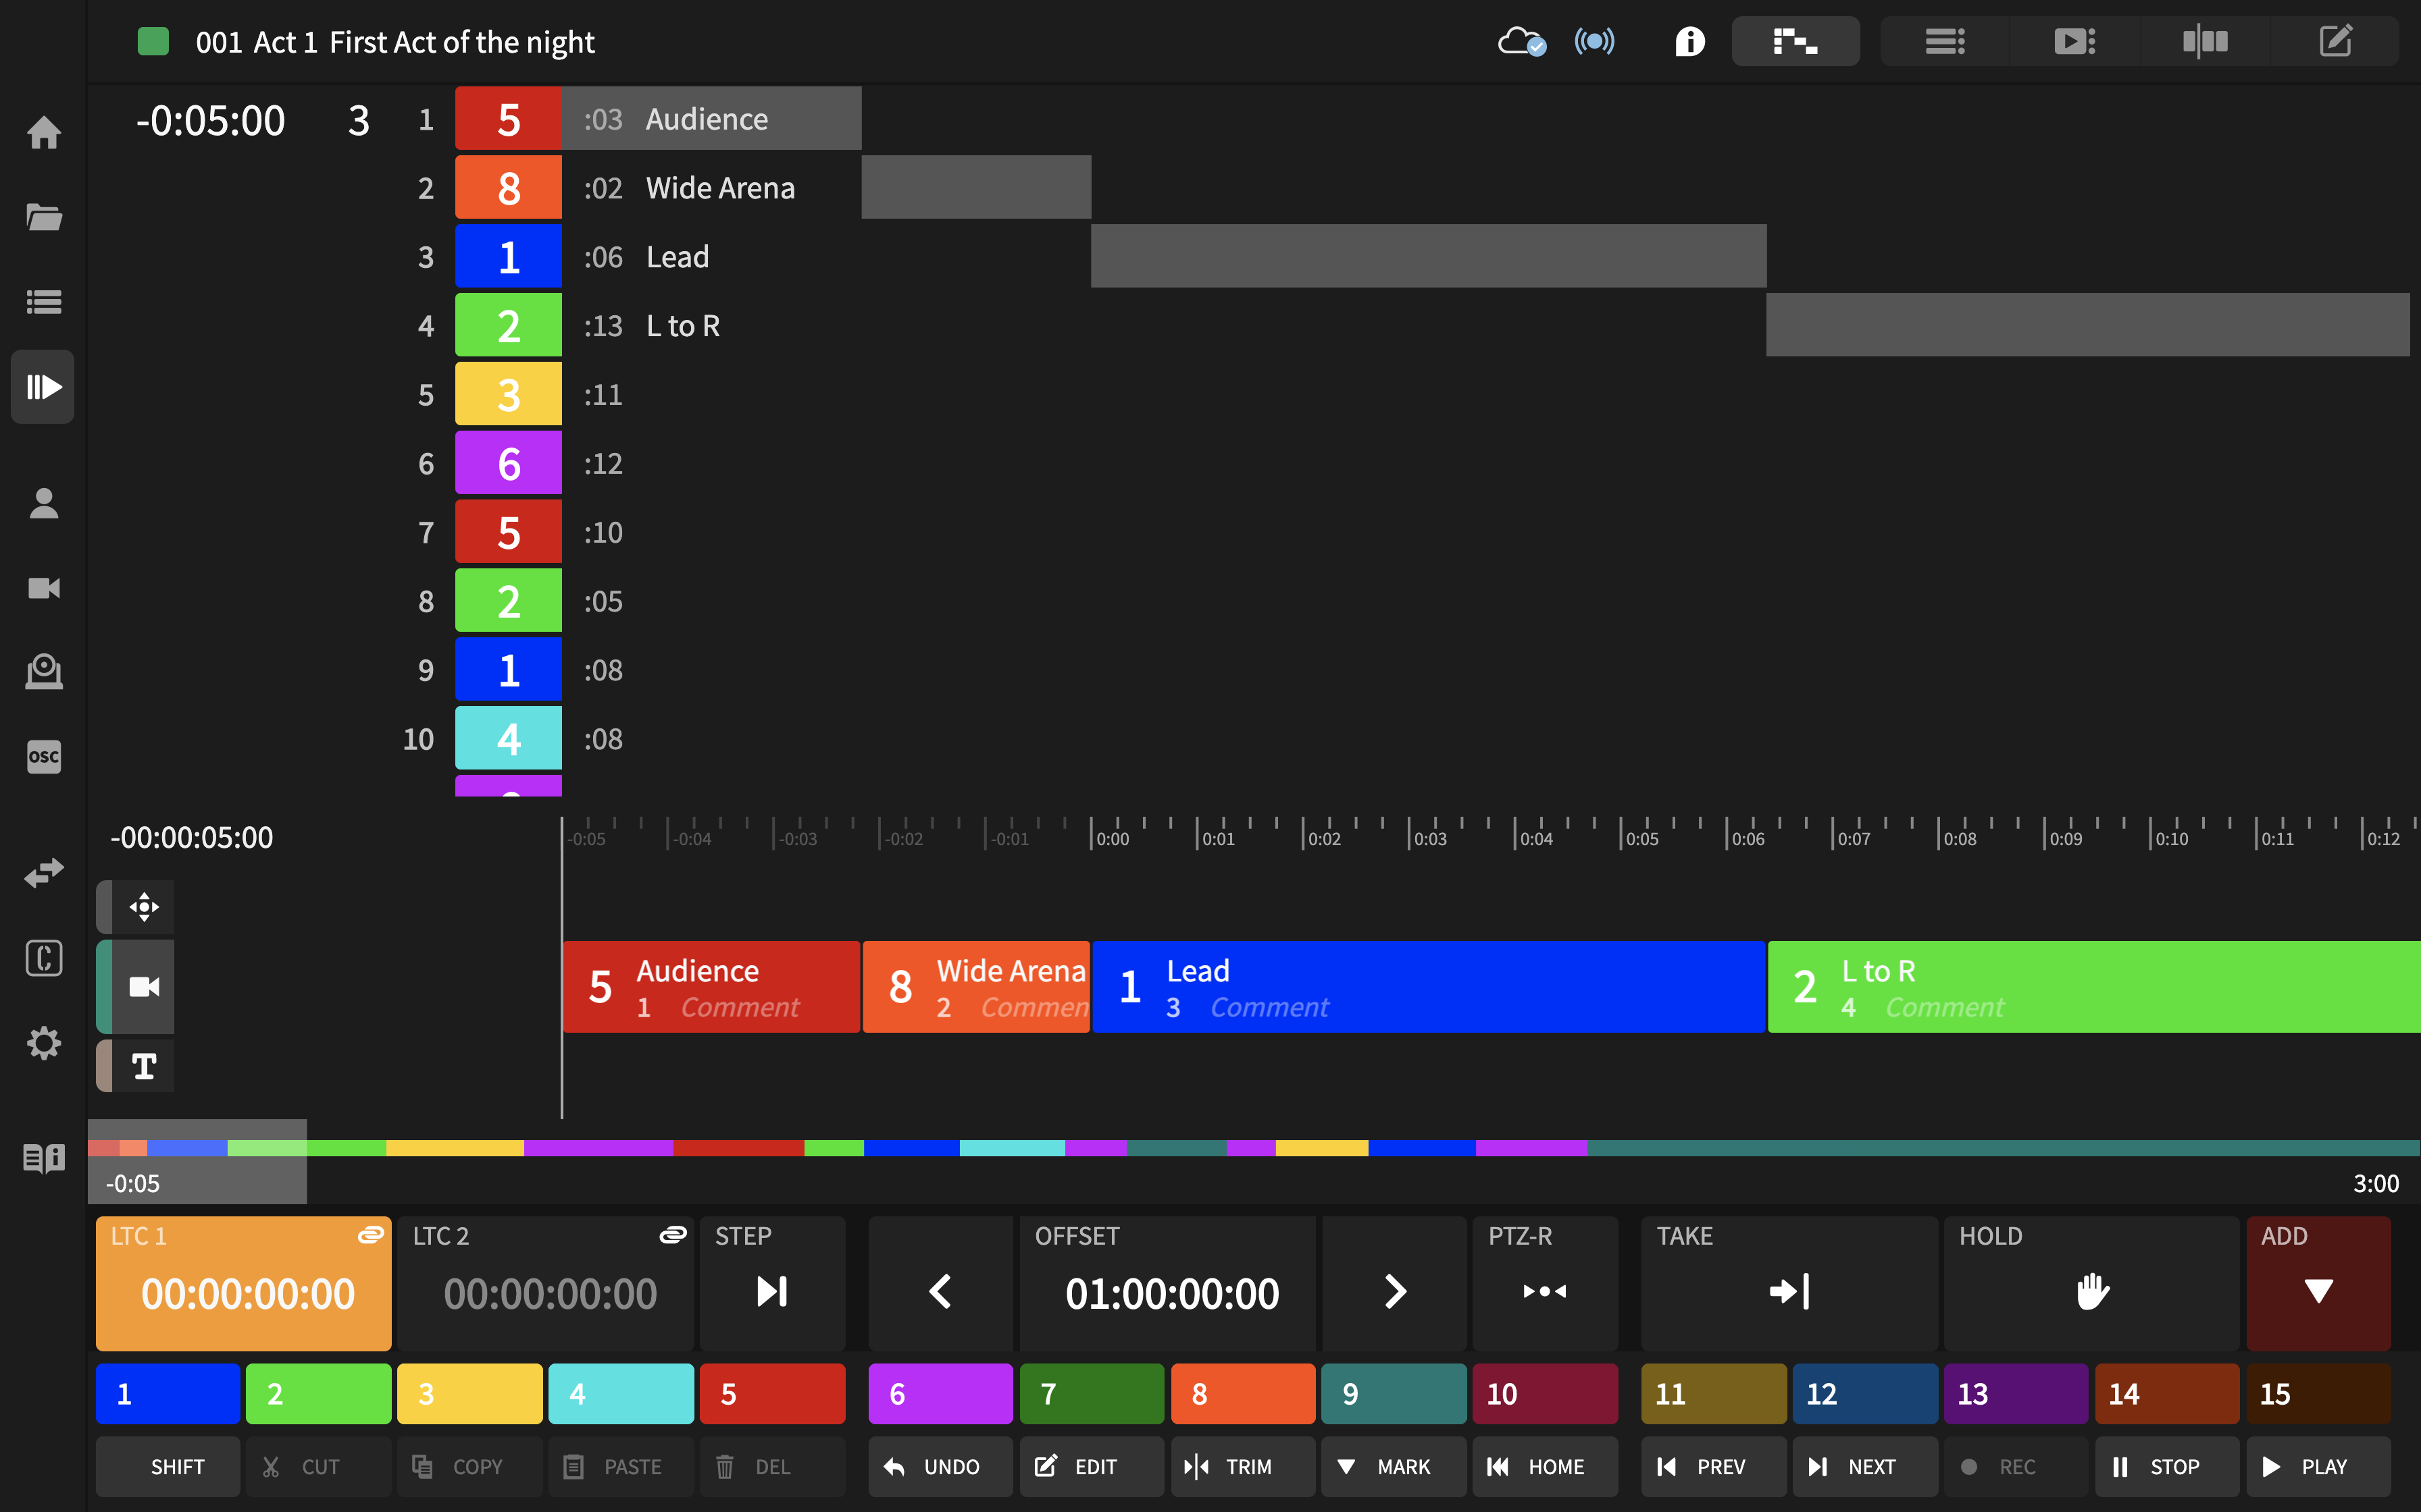Image resolution: width=2421 pixels, height=1512 pixels.
Task: Open the PTZ camera panel in sidebar
Action: 44,672
